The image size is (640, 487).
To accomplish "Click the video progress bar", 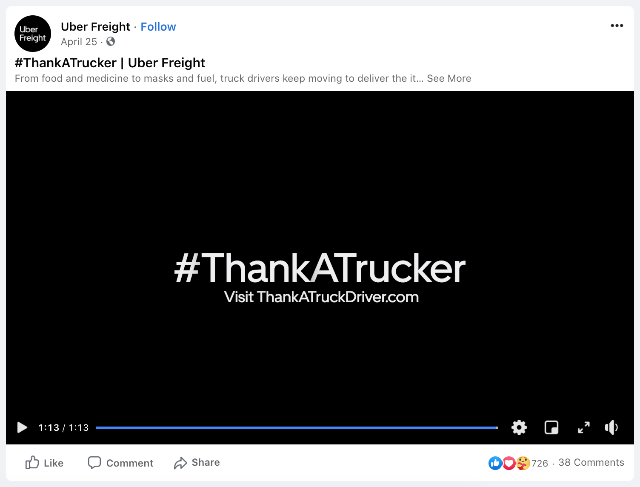I will pyautogui.click(x=297, y=428).
